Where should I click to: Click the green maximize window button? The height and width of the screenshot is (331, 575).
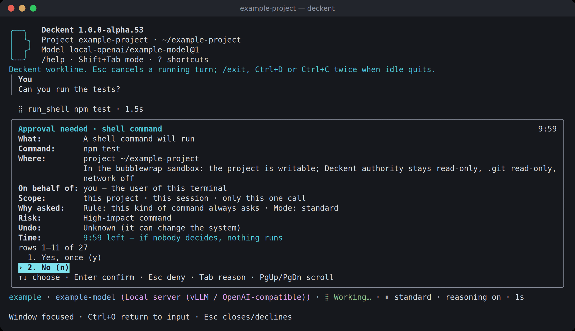(33, 8)
